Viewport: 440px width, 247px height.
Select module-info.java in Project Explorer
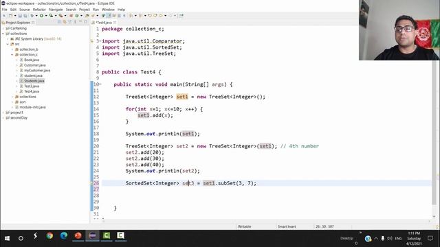pyautogui.click(x=32, y=107)
